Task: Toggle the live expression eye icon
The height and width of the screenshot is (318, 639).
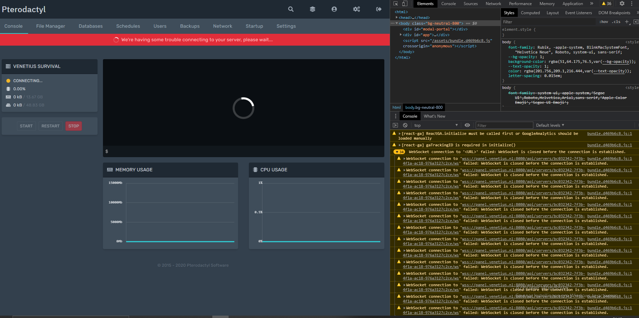Action: pos(467,125)
